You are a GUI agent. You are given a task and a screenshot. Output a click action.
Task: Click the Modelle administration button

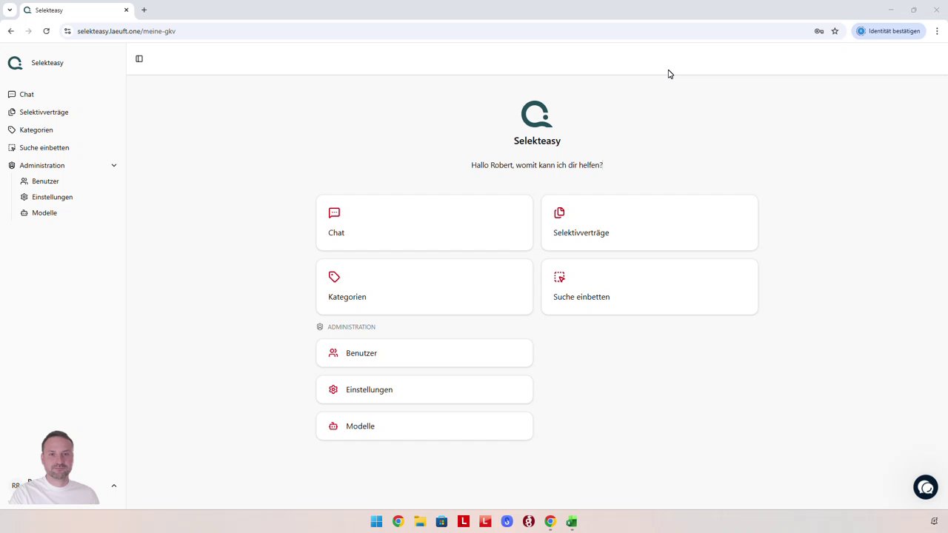pos(424,426)
